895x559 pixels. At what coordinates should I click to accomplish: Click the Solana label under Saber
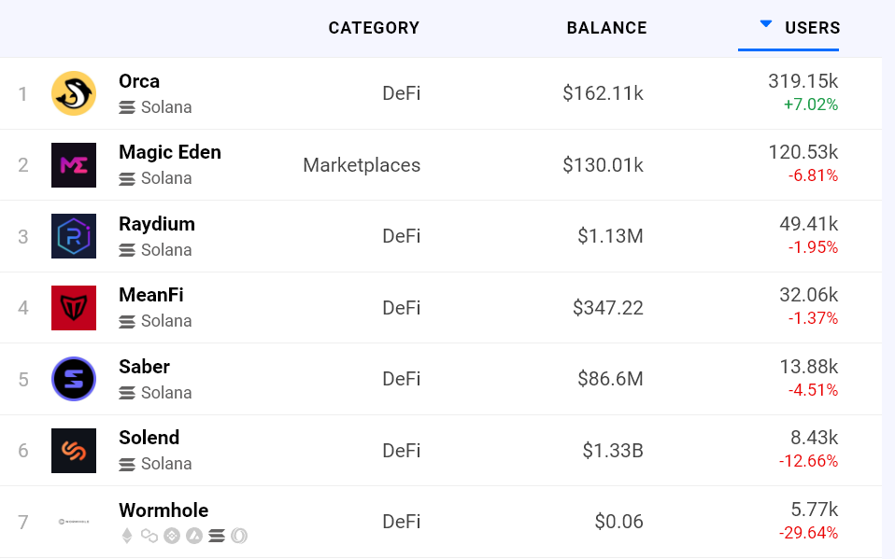(166, 393)
